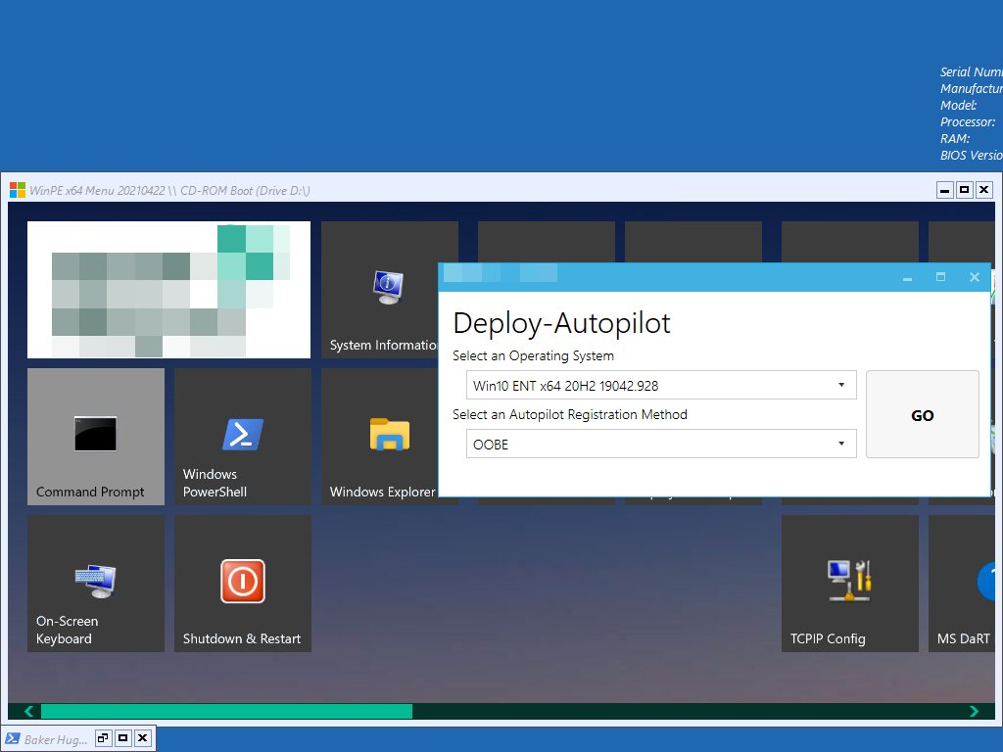Click the Model: info label
The image size is (1003, 752).
coord(958,105)
